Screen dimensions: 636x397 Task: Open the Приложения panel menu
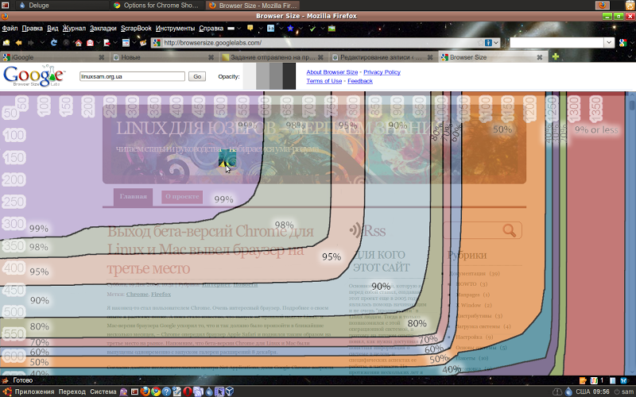point(34,391)
